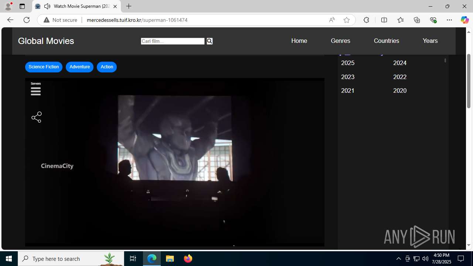This screenshot has width=473, height=266.
Task: Click the address bar URL
Action: [x=137, y=20]
